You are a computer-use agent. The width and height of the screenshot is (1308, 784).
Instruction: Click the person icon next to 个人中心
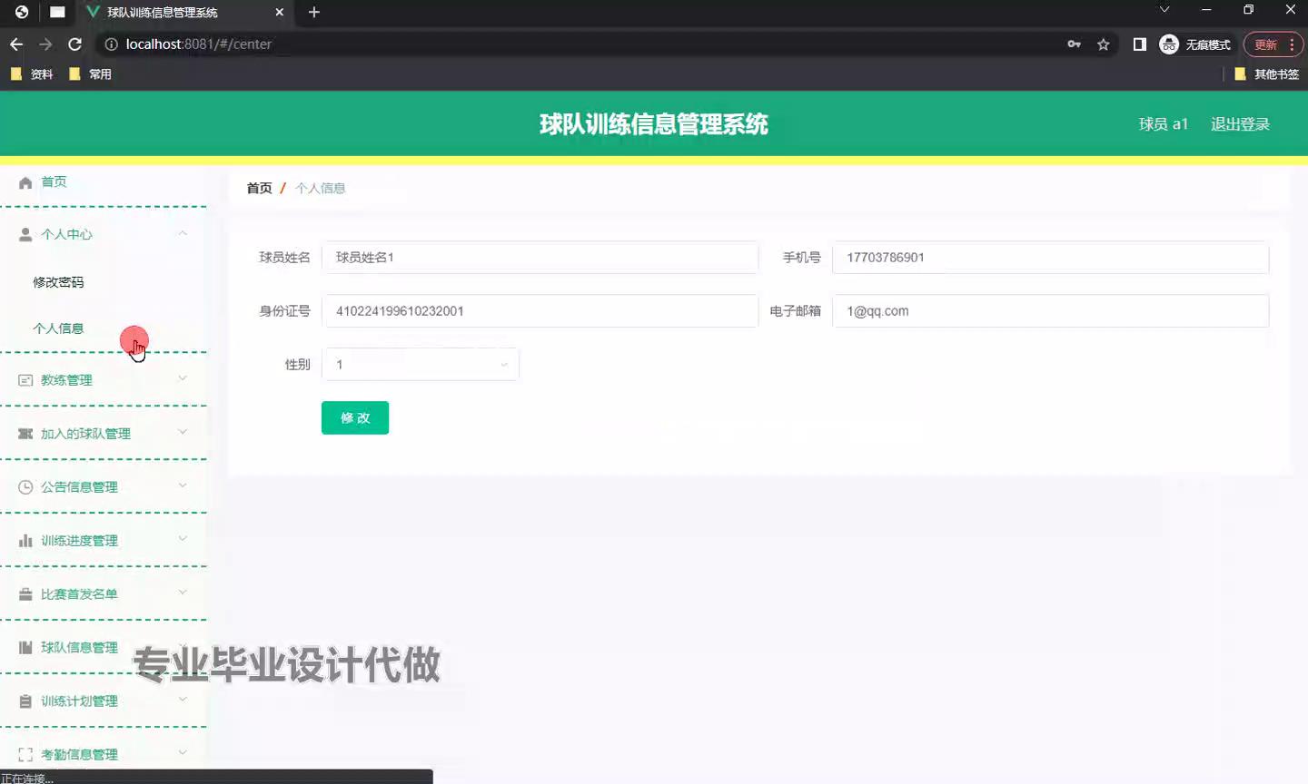(25, 235)
